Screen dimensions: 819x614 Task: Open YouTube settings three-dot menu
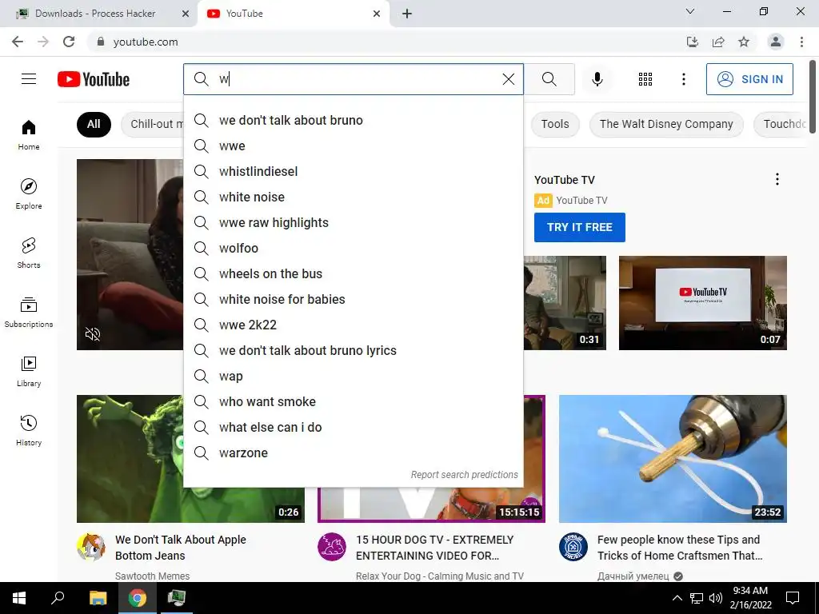click(684, 79)
